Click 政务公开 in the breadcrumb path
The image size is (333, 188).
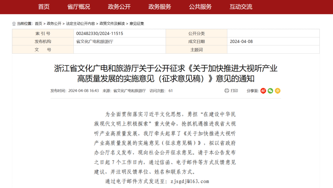pos(54,24)
